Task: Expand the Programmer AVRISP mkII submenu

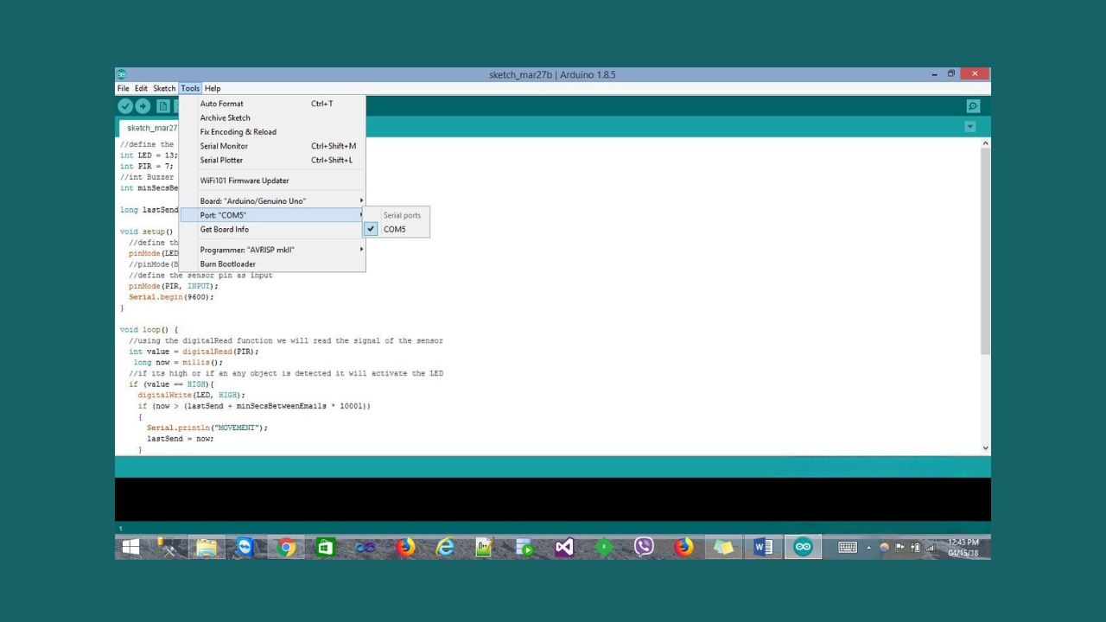Action: point(272,250)
